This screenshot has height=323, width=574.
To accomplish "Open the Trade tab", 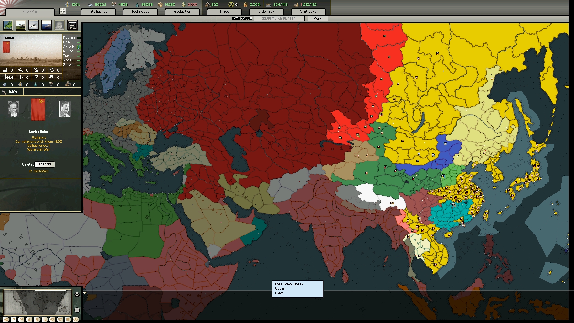I will pyautogui.click(x=224, y=12).
